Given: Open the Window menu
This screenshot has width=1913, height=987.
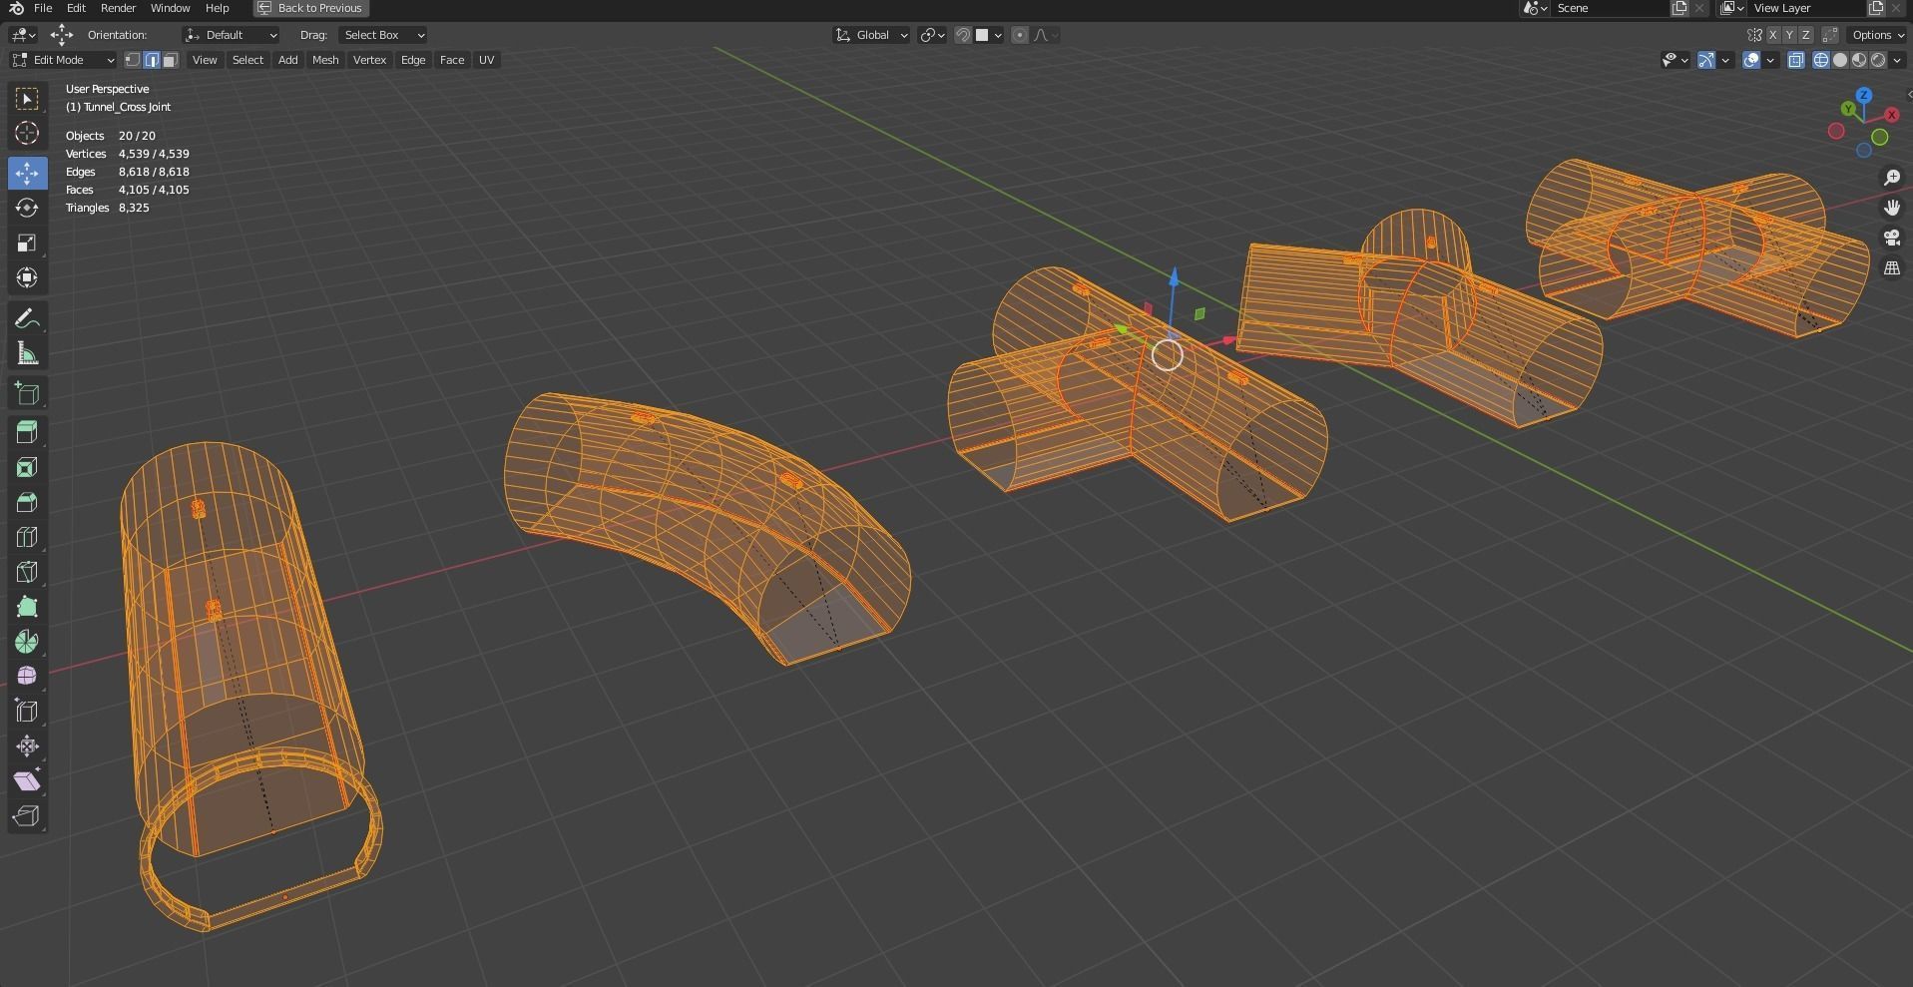Looking at the screenshot, I should [x=170, y=8].
